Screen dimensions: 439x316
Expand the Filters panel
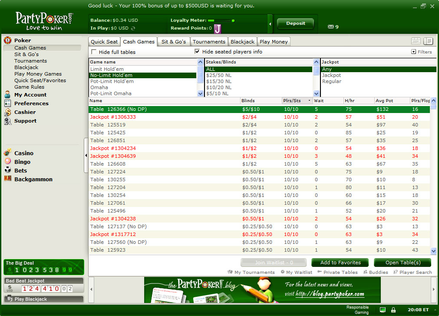click(422, 52)
